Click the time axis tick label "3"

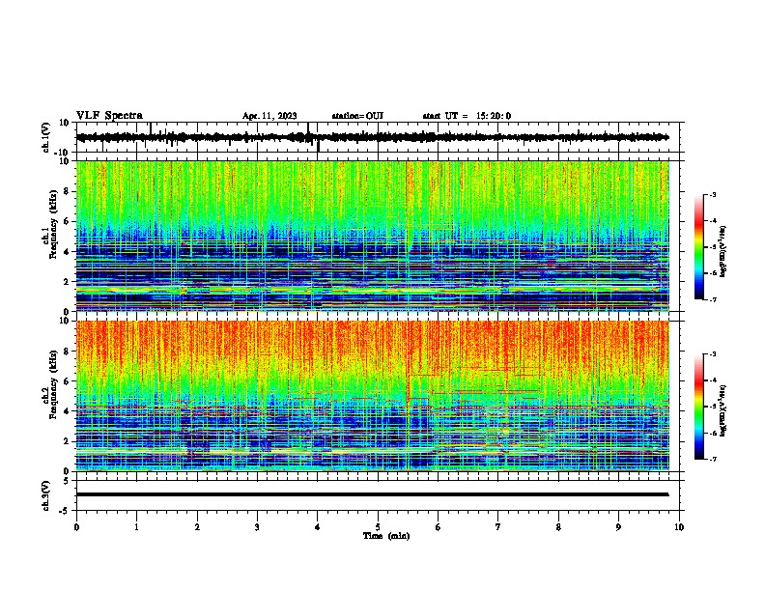point(257,527)
